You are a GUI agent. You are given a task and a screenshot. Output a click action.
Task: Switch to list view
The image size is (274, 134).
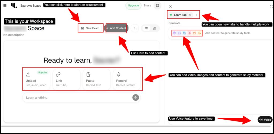tap(146, 28)
